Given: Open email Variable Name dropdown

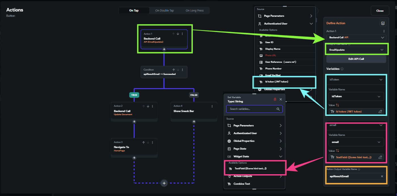Looking at the screenshot, I should 356,142.
